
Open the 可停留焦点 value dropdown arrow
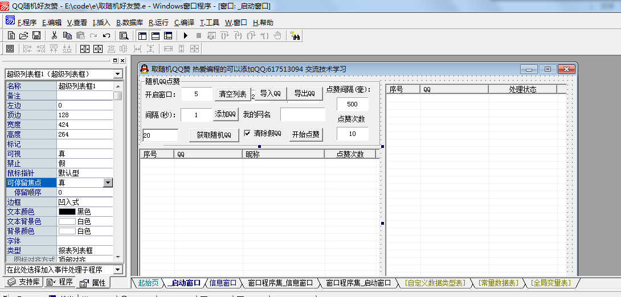tap(108, 183)
